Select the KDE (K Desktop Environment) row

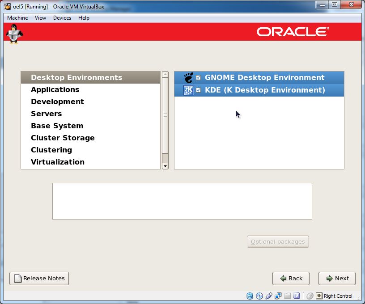click(259, 90)
